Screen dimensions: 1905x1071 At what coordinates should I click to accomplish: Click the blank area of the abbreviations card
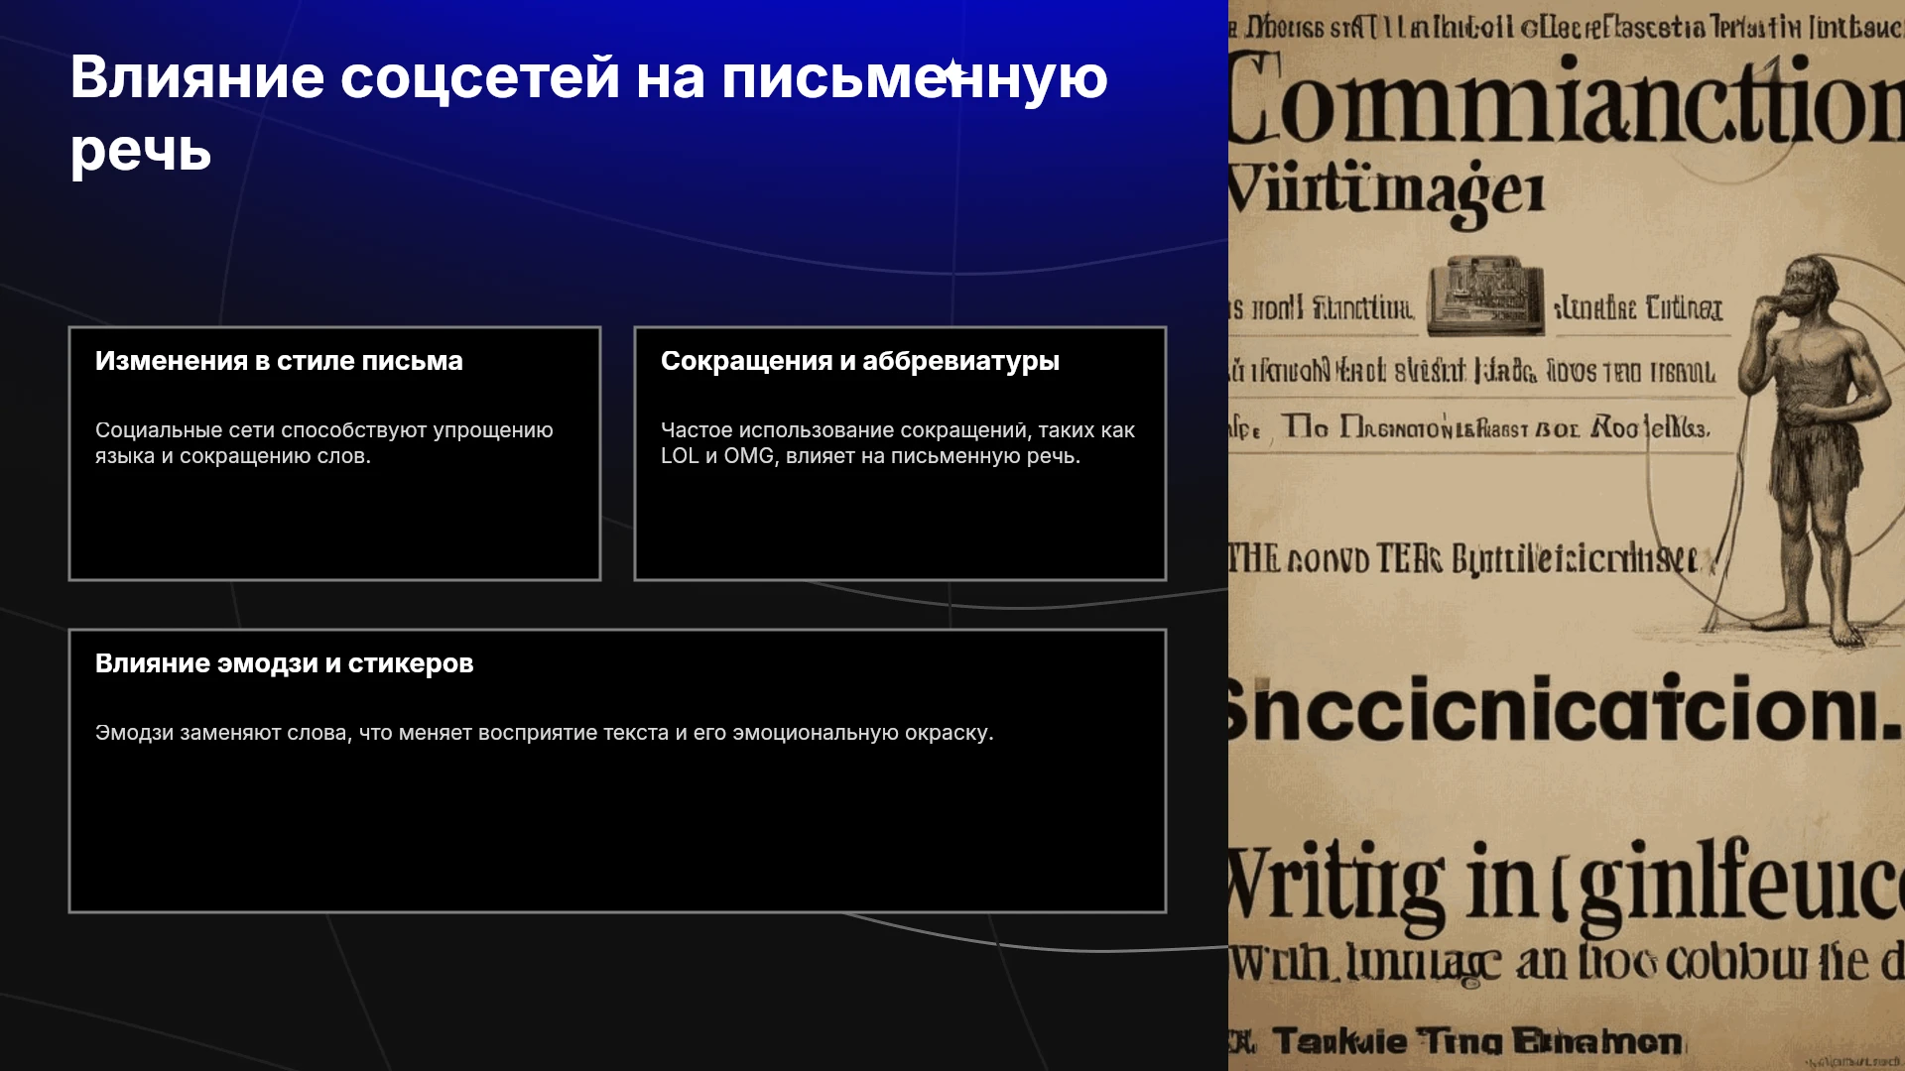coord(900,526)
